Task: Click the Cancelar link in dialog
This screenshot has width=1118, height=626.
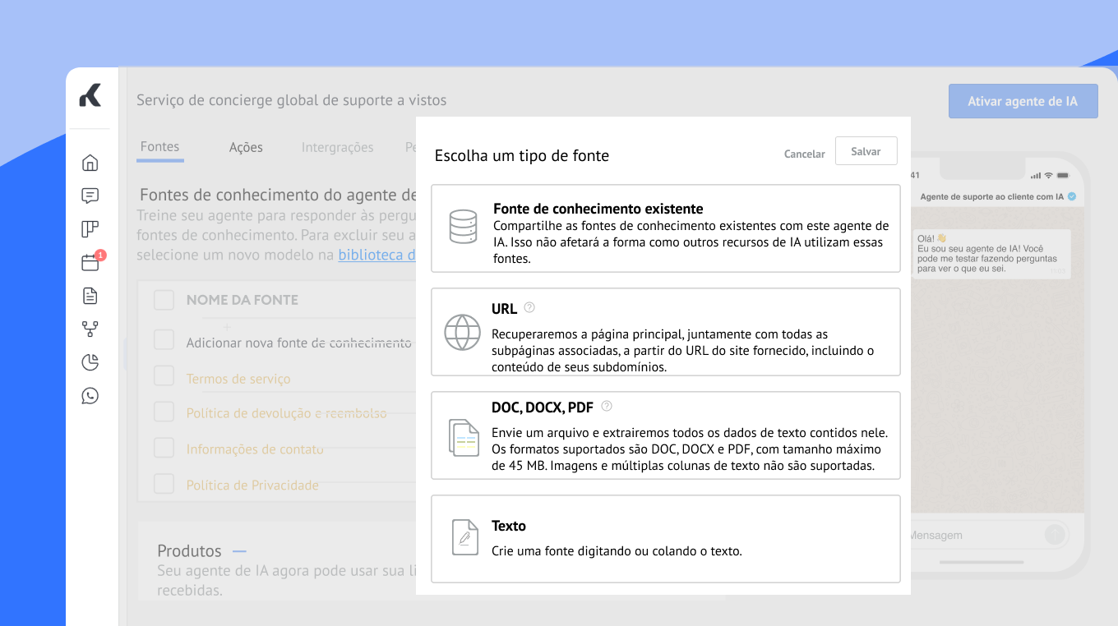Action: pos(804,154)
